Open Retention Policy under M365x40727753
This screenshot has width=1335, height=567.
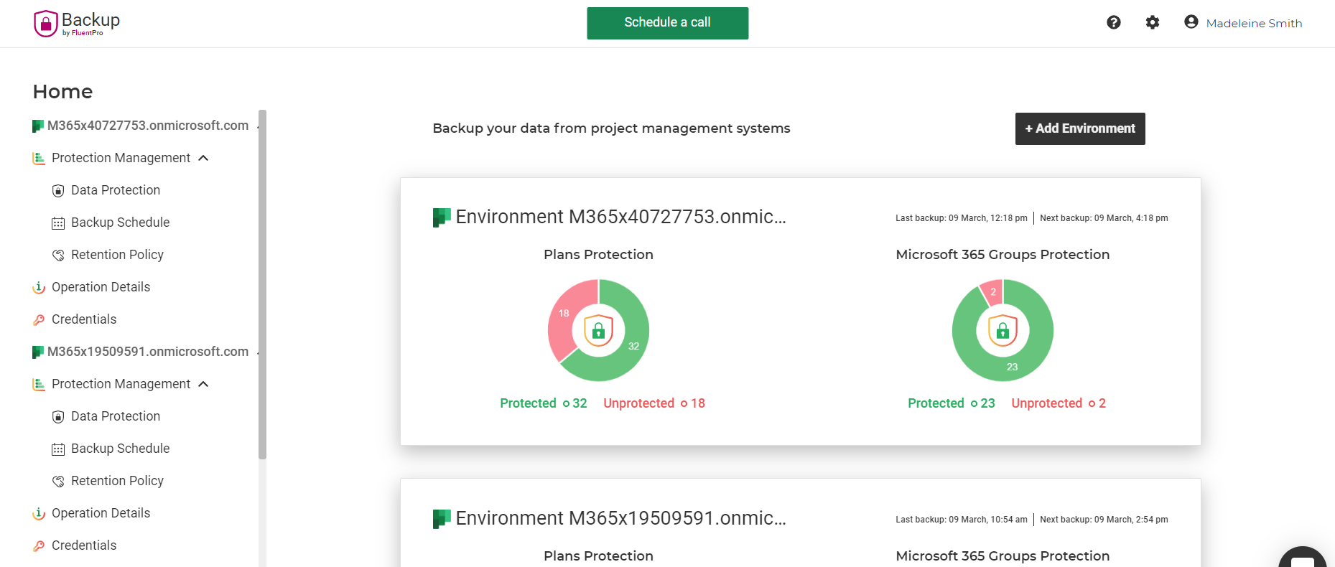coord(117,255)
